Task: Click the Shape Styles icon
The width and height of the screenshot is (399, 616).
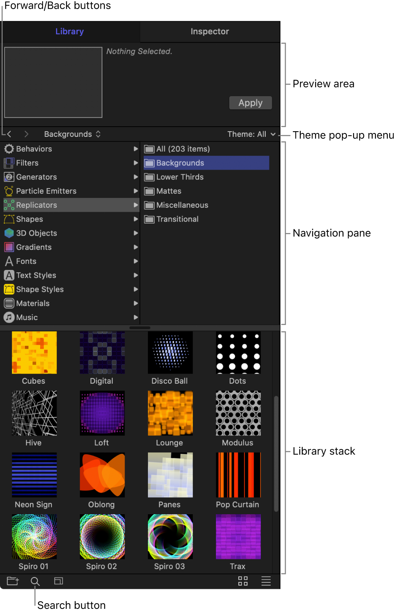Action: (9, 289)
